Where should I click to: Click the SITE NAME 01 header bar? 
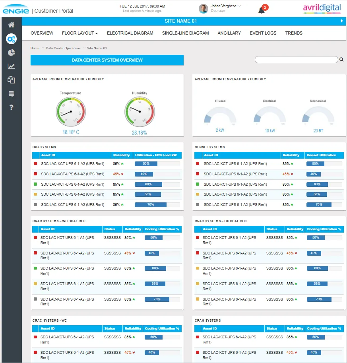pyautogui.click(x=184, y=21)
